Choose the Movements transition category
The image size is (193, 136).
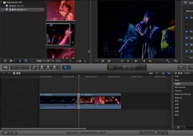coord(180,87)
